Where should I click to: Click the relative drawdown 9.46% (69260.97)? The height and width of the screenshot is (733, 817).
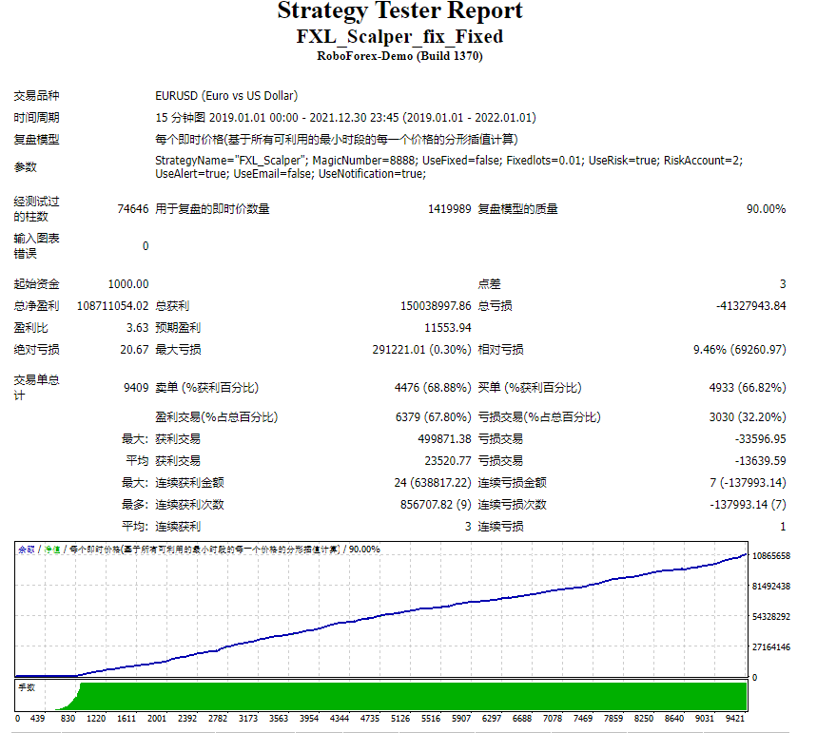[x=739, y=350]
